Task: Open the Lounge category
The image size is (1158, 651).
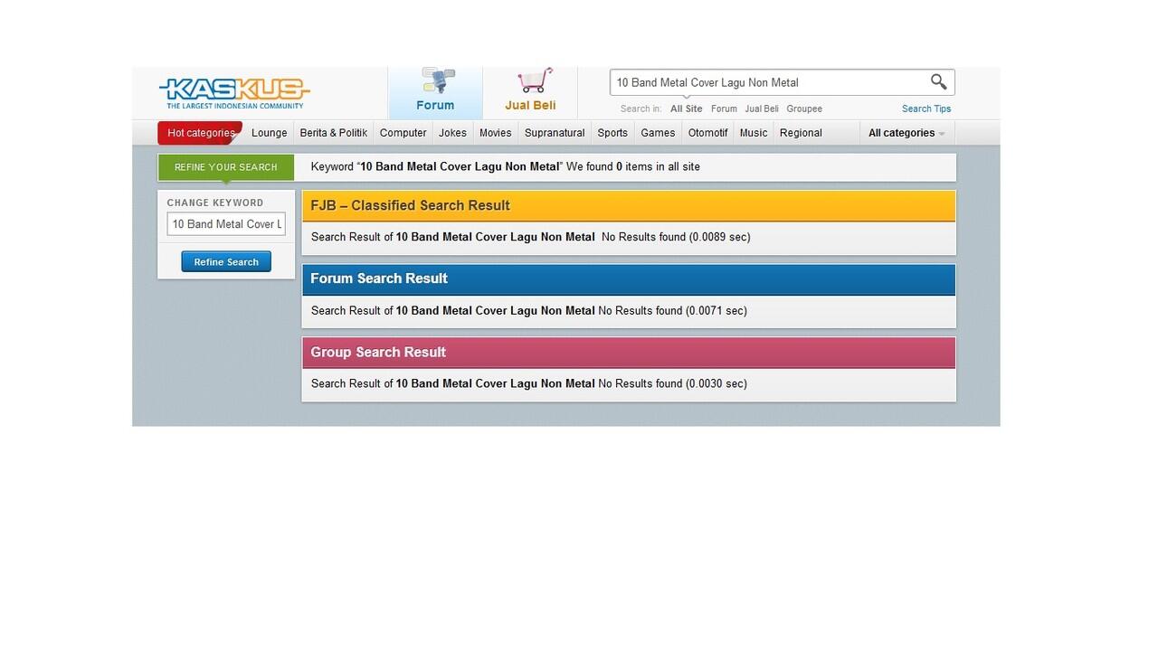Action: click(x=269, y=133)
